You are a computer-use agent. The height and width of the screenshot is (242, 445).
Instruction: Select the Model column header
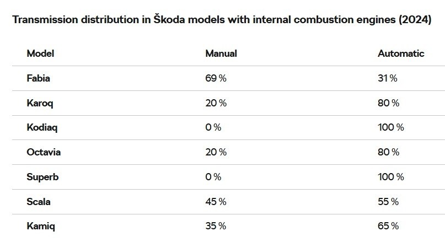(x=40, y=53)
